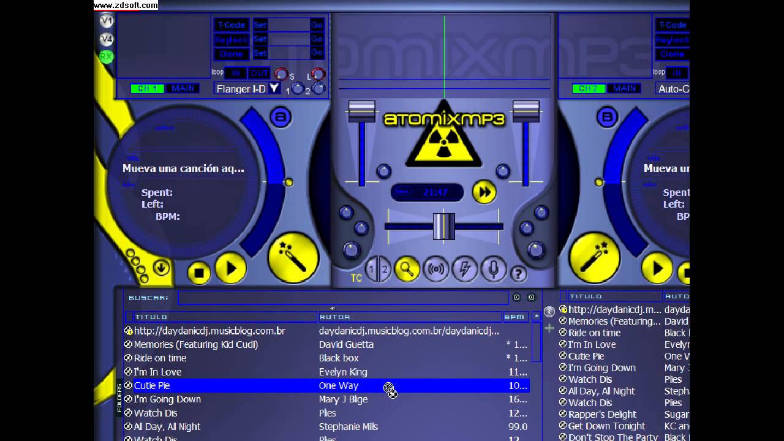Click the yellow magnifier search button

pos(407,269)
